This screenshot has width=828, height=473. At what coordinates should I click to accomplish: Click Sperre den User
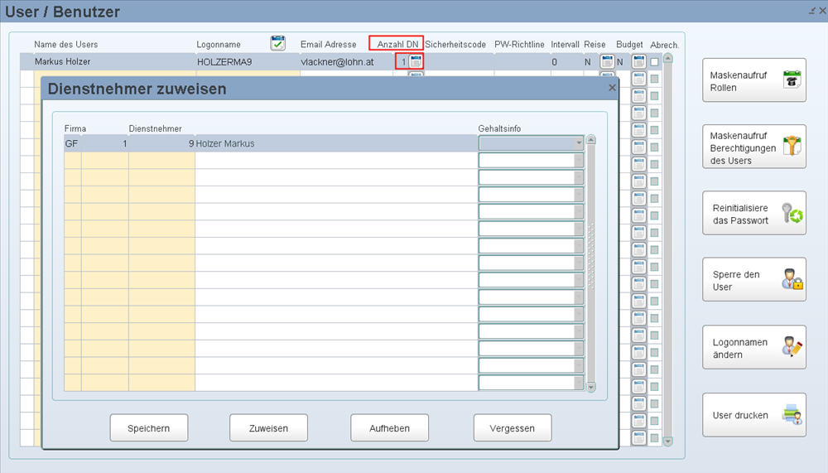753,280
